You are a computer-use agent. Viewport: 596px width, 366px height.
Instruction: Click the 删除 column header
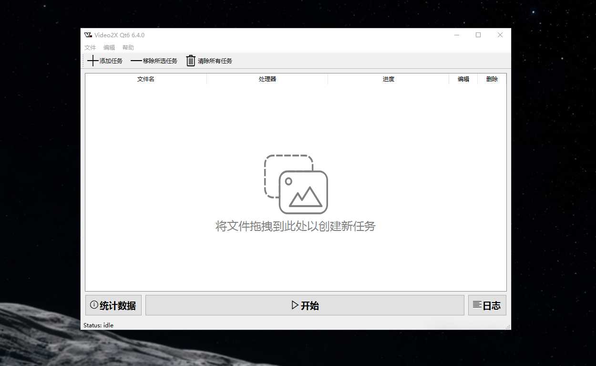492,79
